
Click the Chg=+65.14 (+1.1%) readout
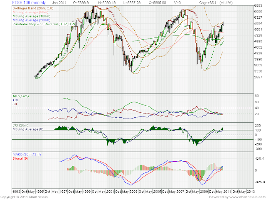(216, 3)
